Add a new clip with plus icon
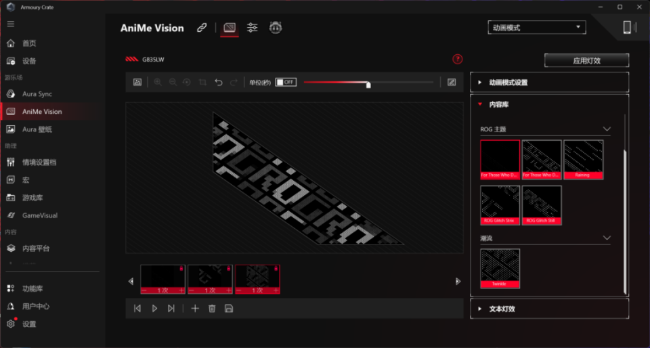Image resolution: width=650 pixels, height=348 pixels. [195, 308]
